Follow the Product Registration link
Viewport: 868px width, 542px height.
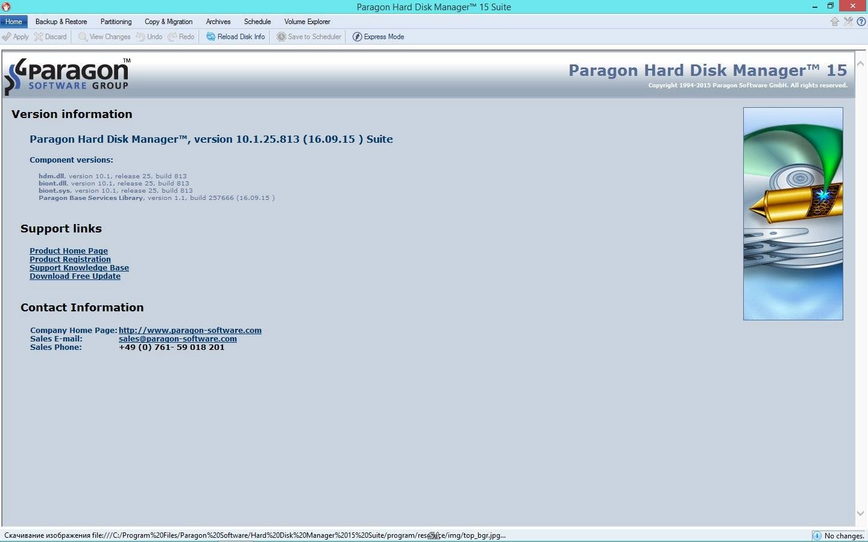[x=70, y=260]
